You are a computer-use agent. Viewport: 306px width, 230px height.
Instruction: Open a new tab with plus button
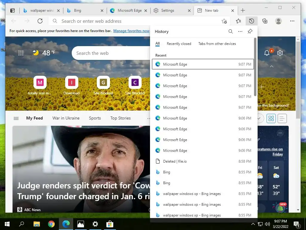(243, 10)
